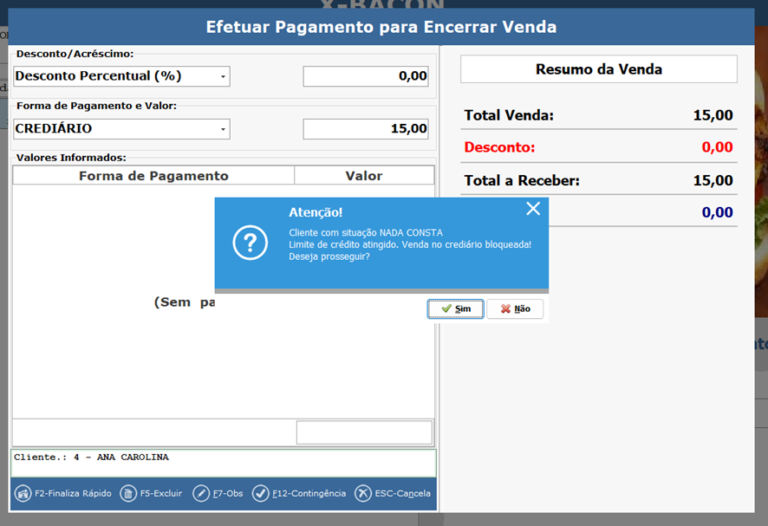Click the F2-Finaliza Rápido icon
768x526 pixels.
(23, 493)
